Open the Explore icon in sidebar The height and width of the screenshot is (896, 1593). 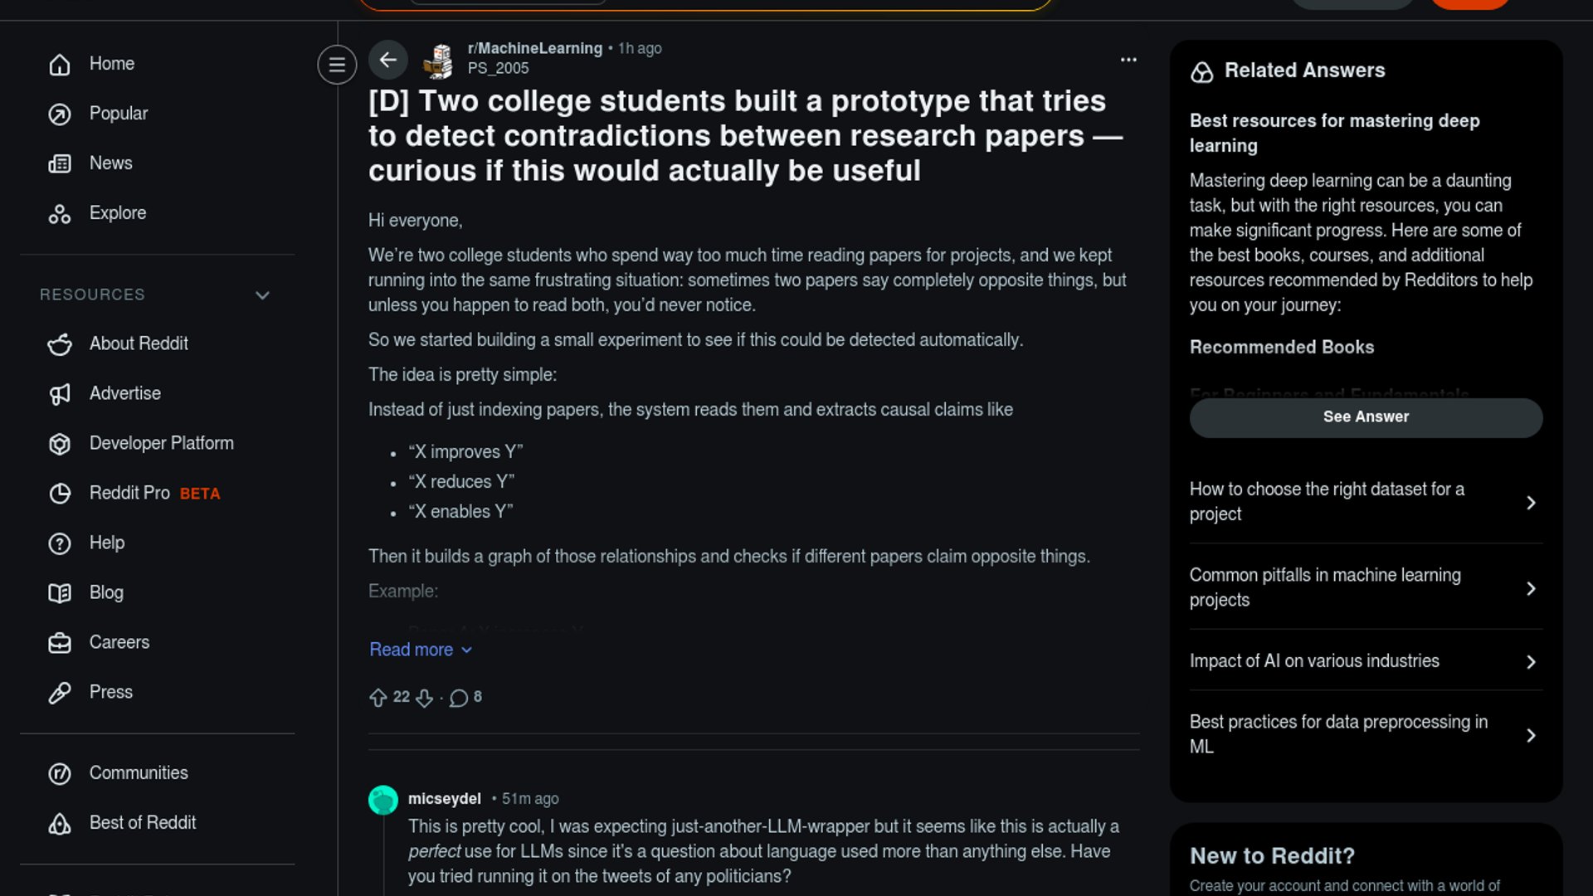click(x=60, y=213)
